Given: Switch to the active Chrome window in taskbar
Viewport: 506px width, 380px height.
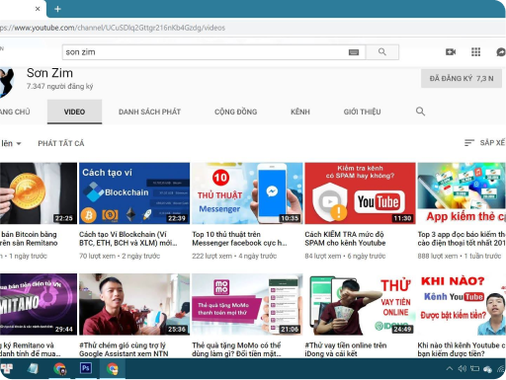Looking at the screenshot, I should click(113, 368).
